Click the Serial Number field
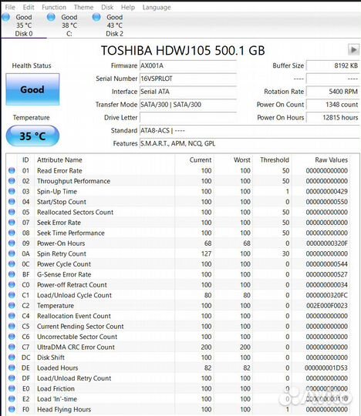Viewport: 361px width, 416px height. 188,79
